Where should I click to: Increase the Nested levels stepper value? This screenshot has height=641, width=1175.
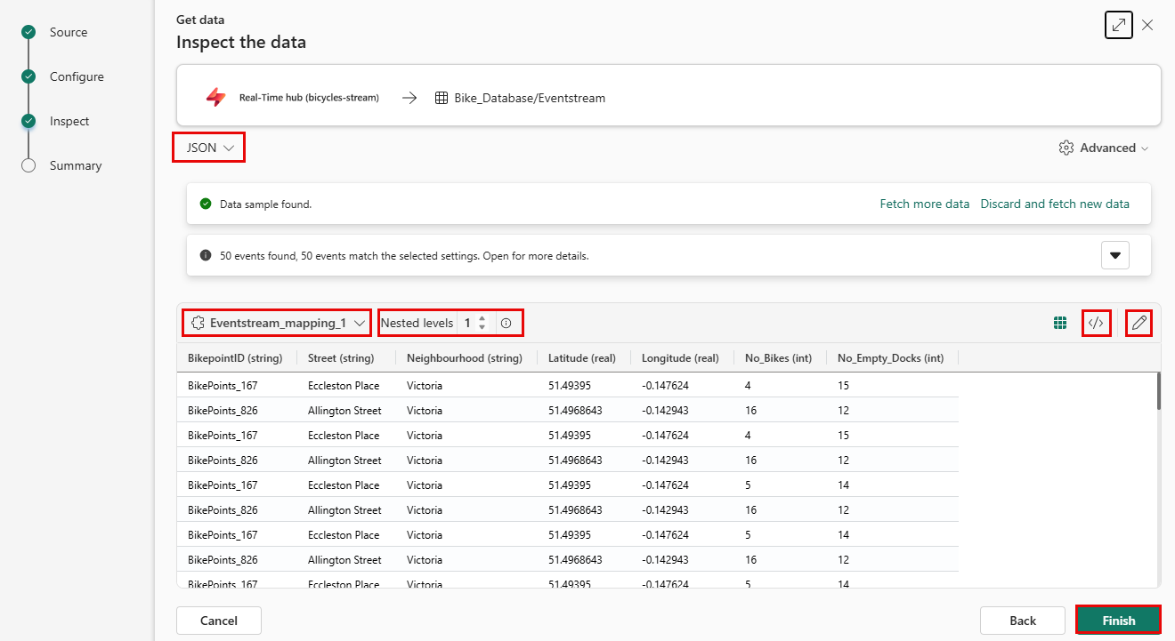pos(482,318)
